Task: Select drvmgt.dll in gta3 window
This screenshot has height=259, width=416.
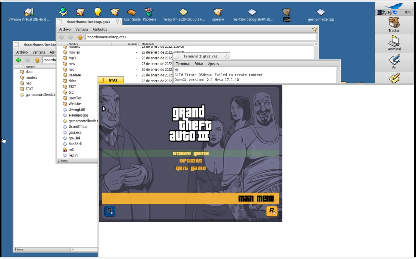Action: pyautogui.click(x=73, y=110)
